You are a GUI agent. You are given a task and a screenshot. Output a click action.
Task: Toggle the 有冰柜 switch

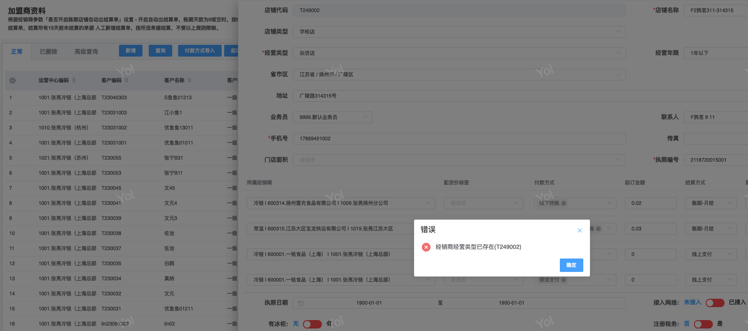point(312,324)
